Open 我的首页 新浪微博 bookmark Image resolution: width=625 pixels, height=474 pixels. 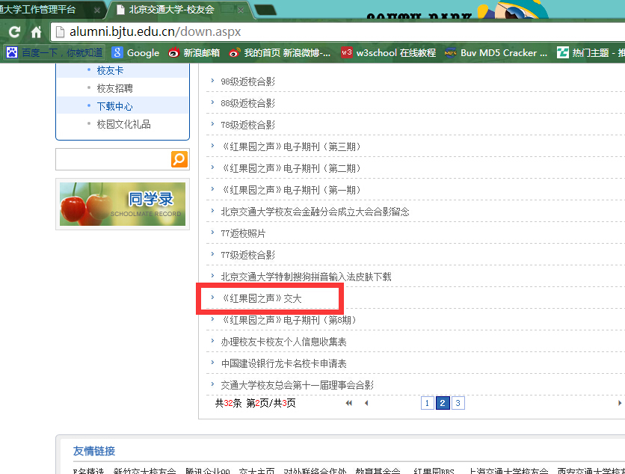(280, 52)
